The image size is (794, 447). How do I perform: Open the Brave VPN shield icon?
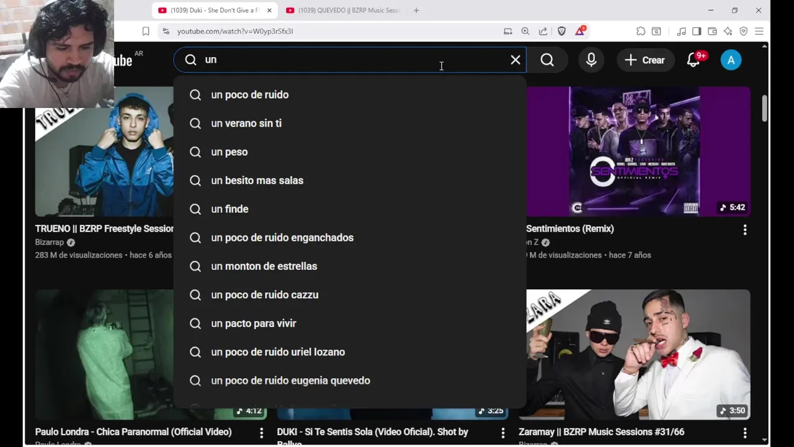click(x=744, y=31)
